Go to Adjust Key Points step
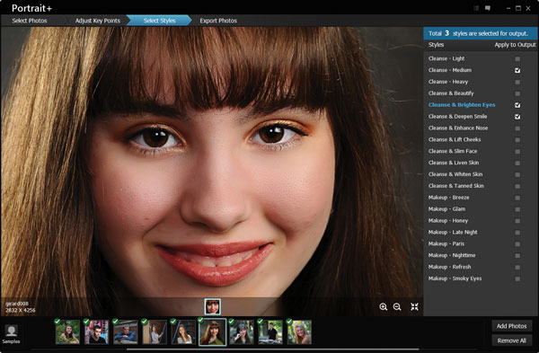The image size is (539, 353). (x=98, y=21)
